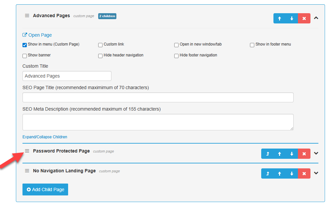Click the drag handle beside Advanced Pages
This screenshot has height=206, width=327.
(27, 16)
